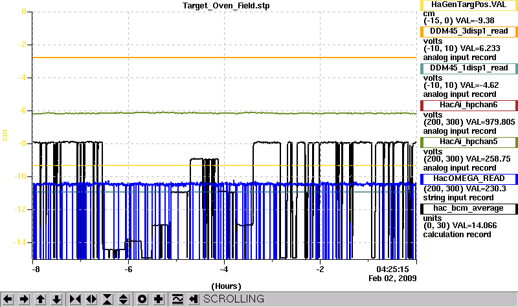Image resolution: width=518 pixels, height=307 pixels.
Task: Click the Feb 02, 2009 date label
Action: [392, 279]
